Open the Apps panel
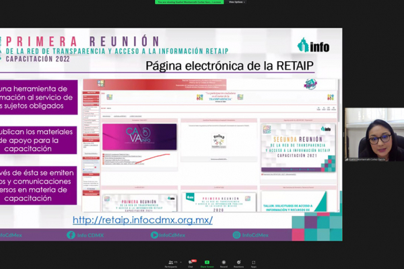Viewport: 404px width, 269px height. [254, 264]
